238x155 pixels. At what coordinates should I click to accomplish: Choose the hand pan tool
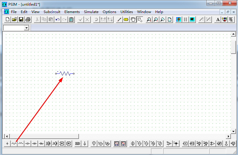(133, 19)
